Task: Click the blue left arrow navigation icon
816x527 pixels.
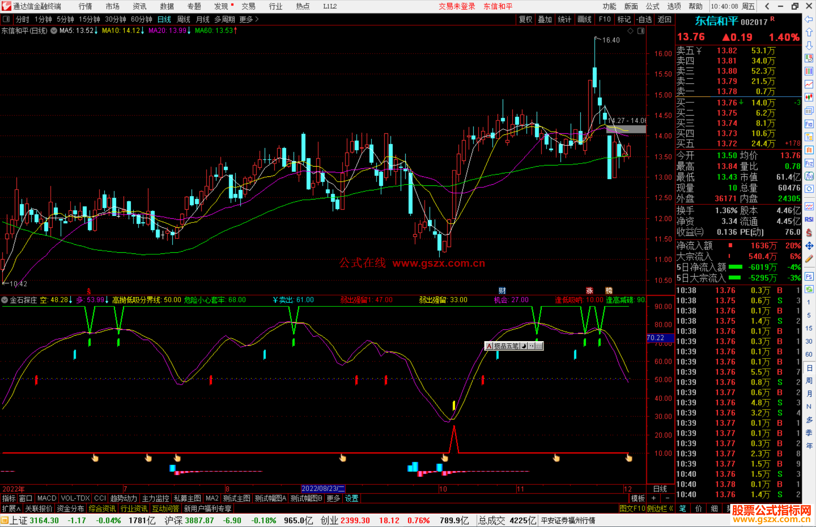Action: (809, 19)
